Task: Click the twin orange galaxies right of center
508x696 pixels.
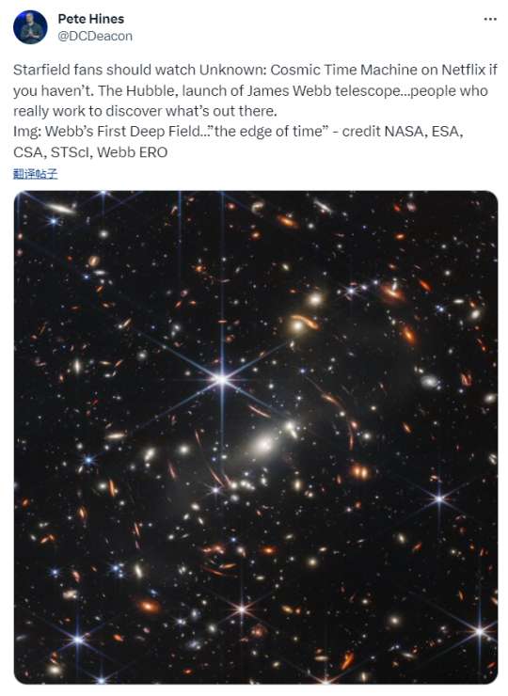Action: tap(359, 472)
